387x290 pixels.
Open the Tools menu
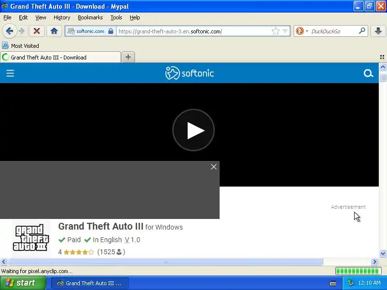click(x=116, y=17)
